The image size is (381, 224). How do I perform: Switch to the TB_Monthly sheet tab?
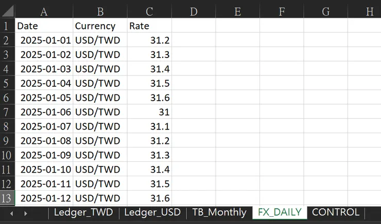219,212
